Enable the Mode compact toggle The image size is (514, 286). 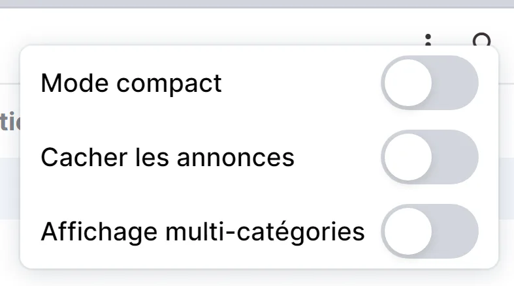[430, 83]
